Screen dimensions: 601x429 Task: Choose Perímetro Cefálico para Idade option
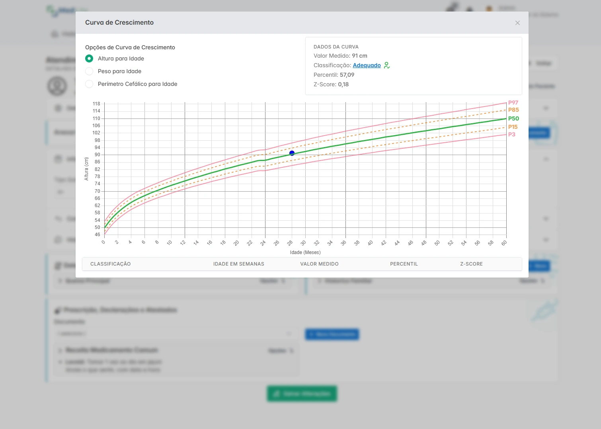(89, 84)
